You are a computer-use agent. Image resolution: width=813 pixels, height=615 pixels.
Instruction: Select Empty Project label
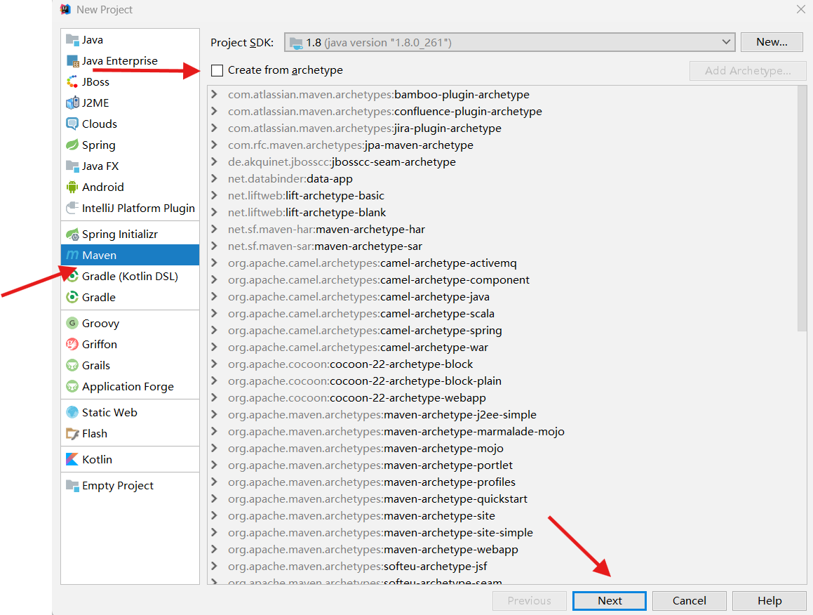(x=118, y=486)
